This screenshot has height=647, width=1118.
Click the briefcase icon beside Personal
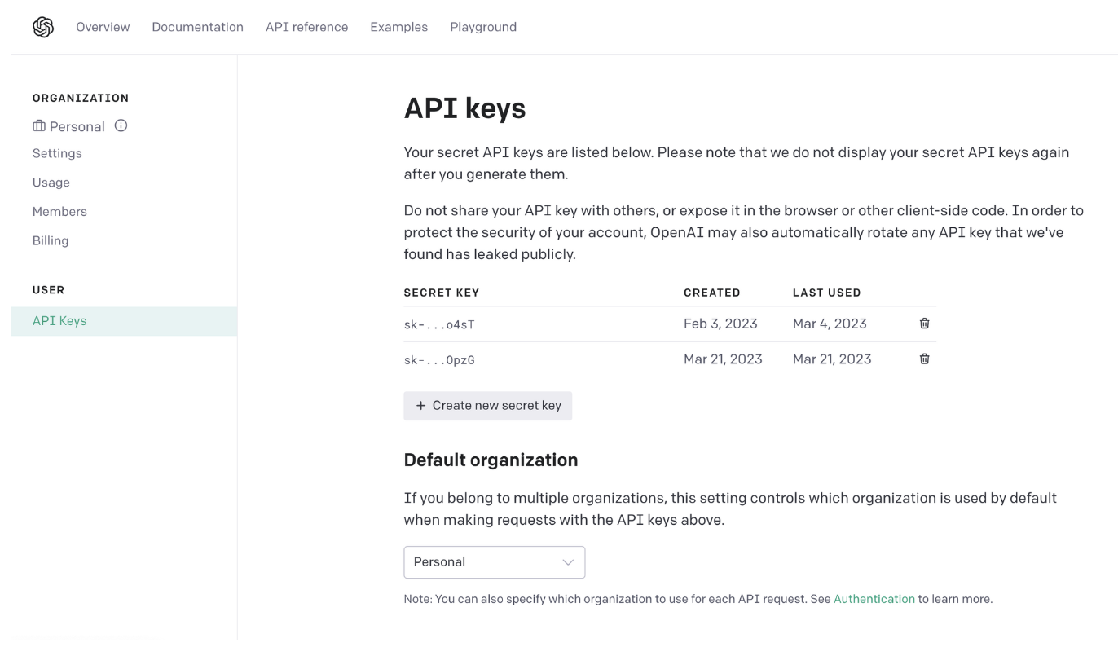(x=39, y=126)
